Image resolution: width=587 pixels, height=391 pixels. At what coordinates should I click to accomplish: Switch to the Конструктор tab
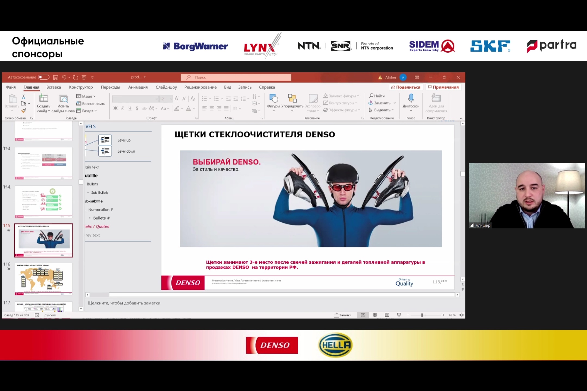[x=81, y=87]
